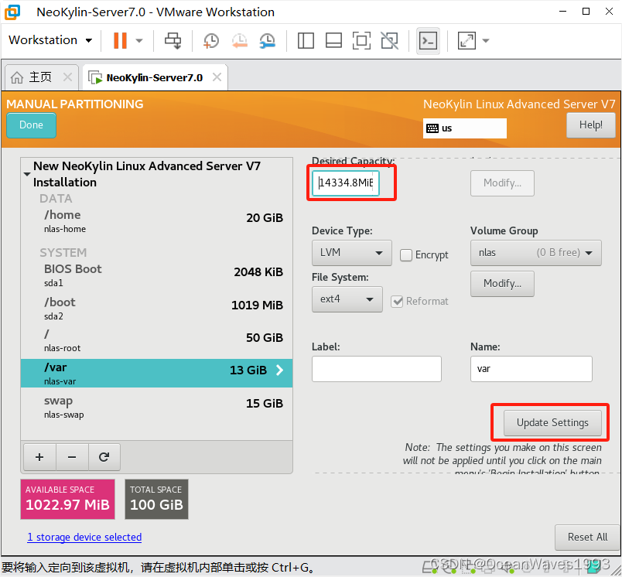
Task: Open the Help! button
Action: [590, 125]
